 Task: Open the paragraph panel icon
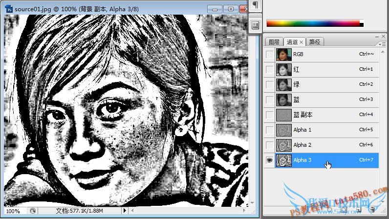pyautogui.click(x=255, y=5)
